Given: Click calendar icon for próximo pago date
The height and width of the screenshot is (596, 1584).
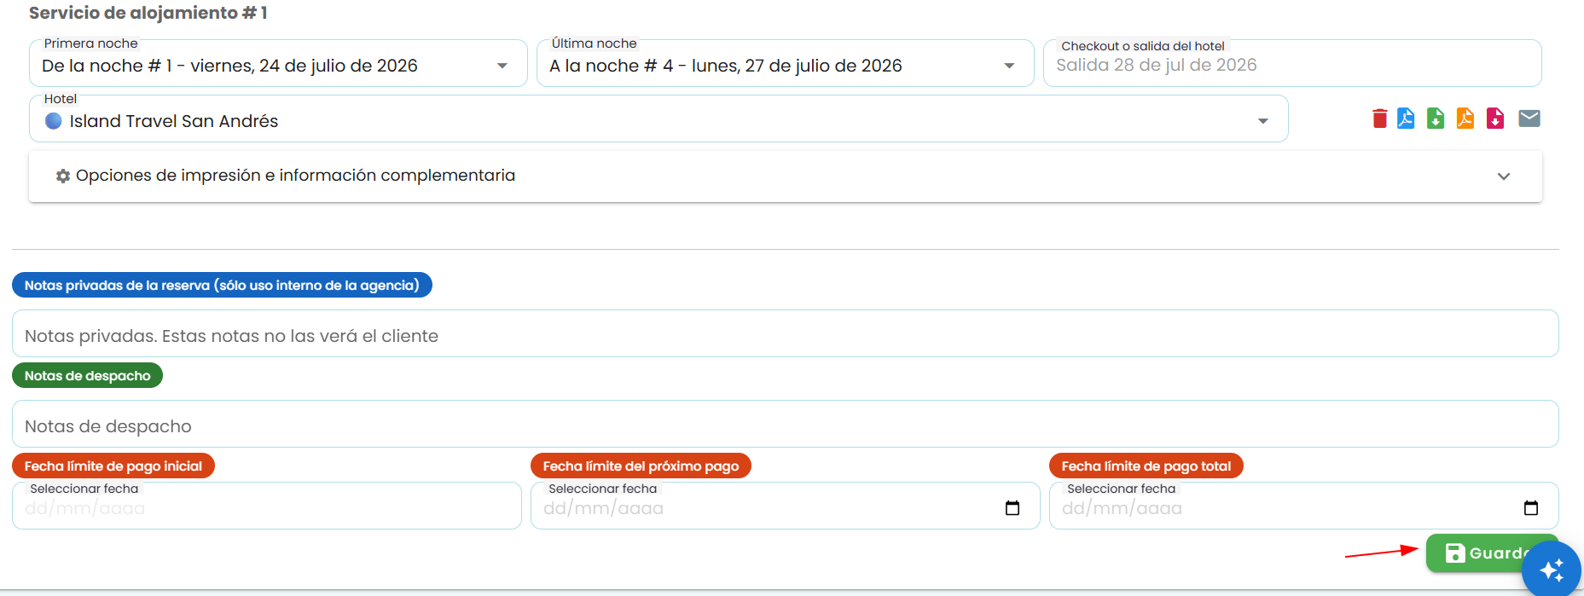Looking at the screenshot, I should point(1012,508).
